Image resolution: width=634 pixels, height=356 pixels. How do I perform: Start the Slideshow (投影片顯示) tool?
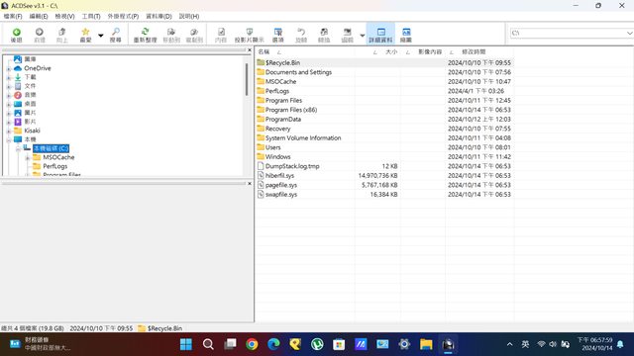coord(249,35)
